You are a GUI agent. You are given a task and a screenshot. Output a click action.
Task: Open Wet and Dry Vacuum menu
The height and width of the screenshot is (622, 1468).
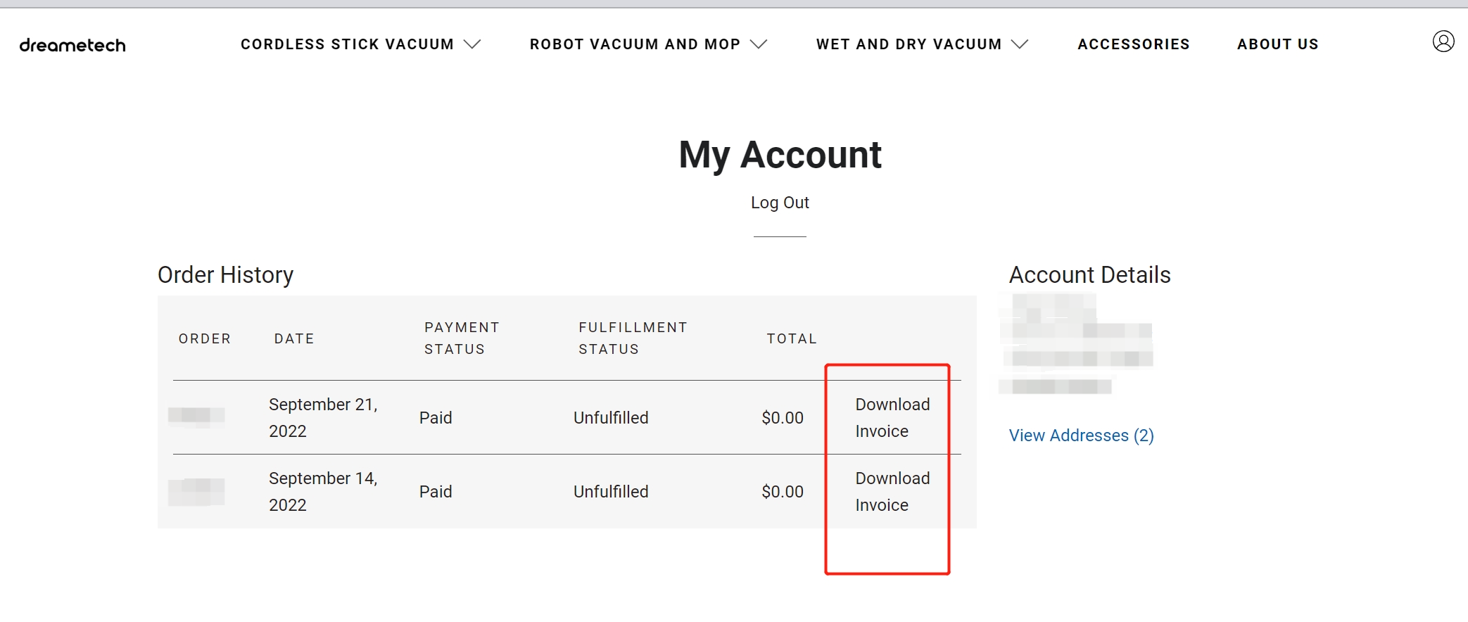click(x=909, y=44)
